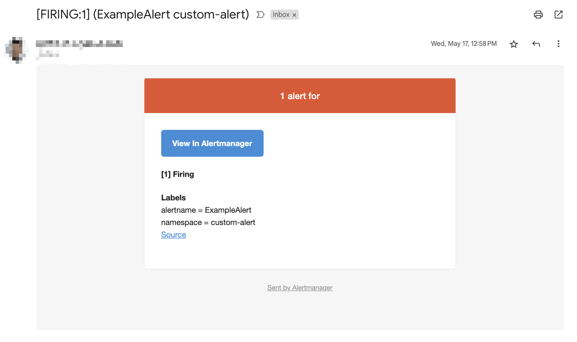
Task: Click the email subject line
Action: coord(142,14)
